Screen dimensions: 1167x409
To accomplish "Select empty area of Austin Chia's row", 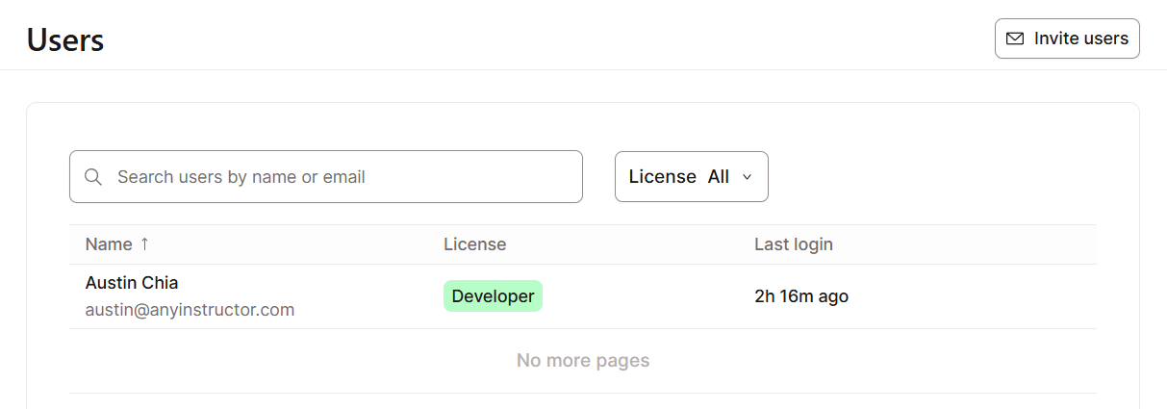I will click(972, 296).
